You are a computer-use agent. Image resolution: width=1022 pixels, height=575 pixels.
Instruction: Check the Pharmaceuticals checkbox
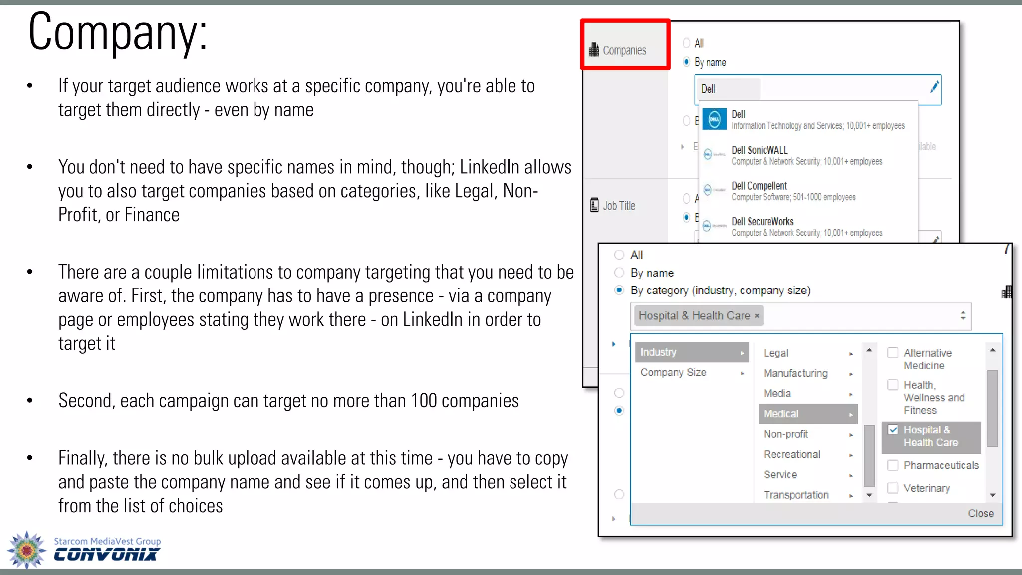(893, 465)
